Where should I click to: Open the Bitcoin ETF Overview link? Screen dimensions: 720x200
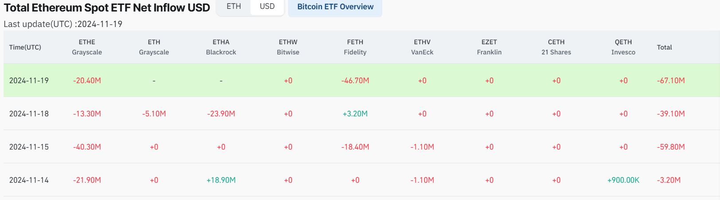335,7
